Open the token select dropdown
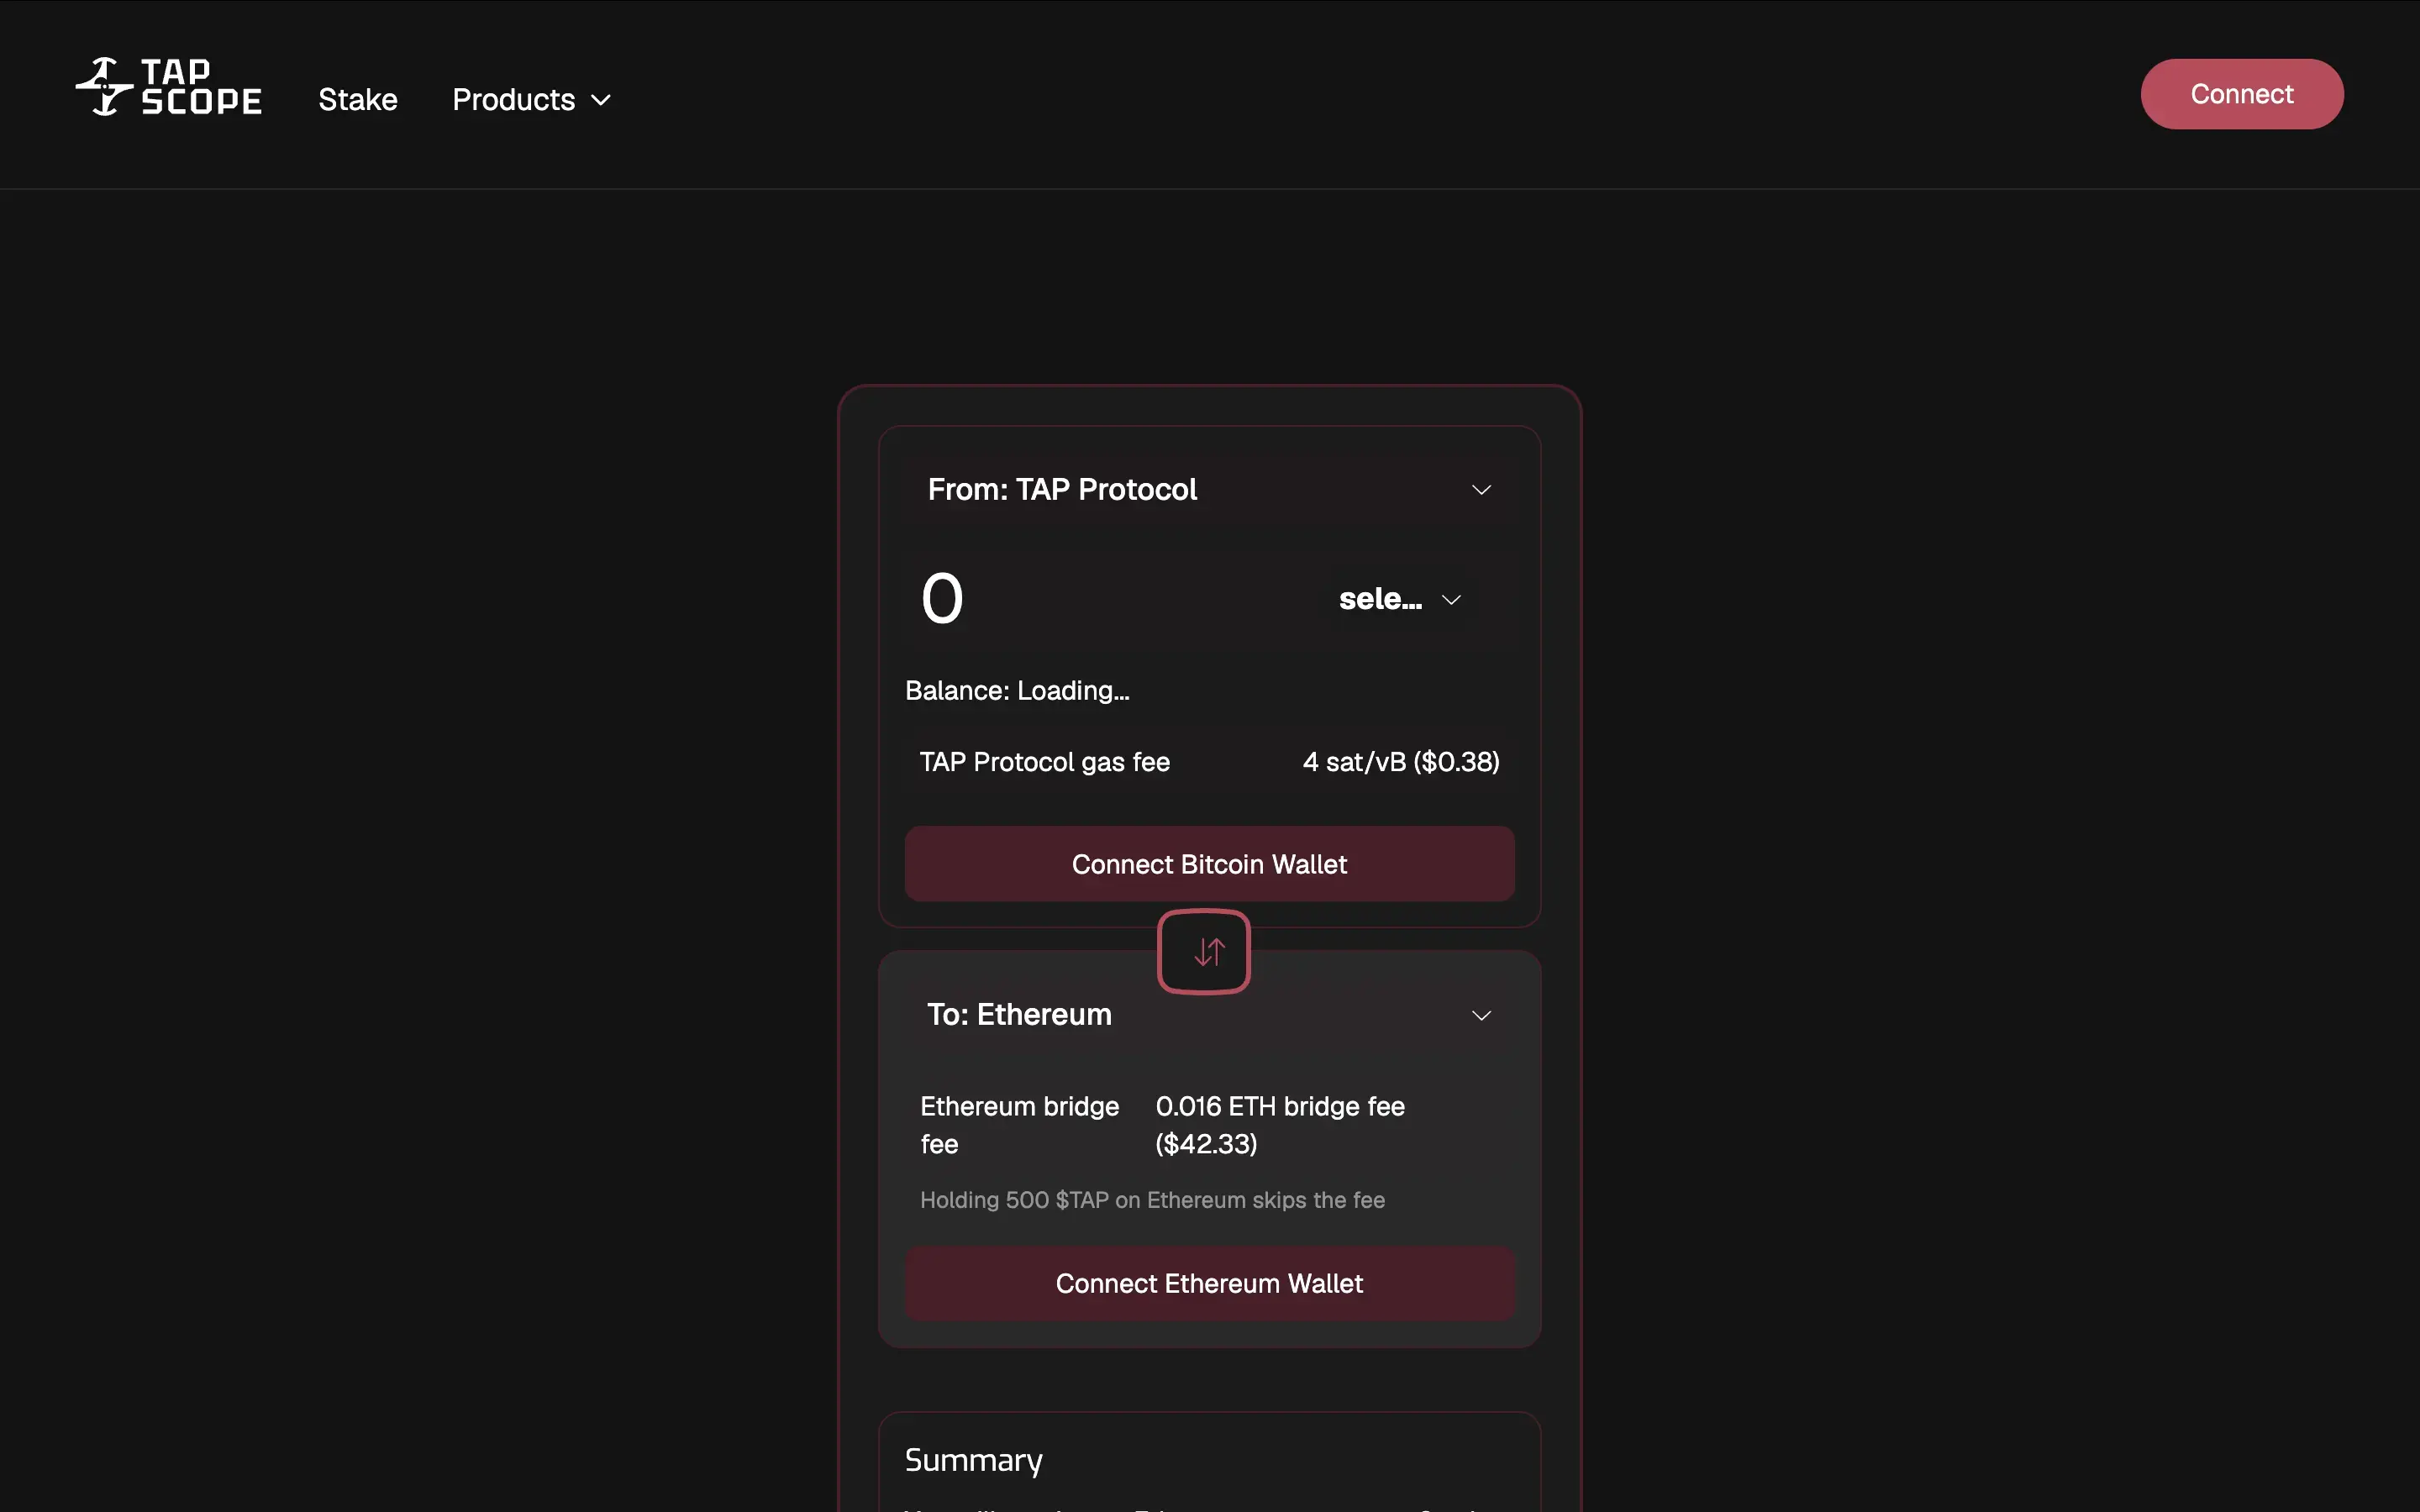Screen dimensions: 2420x1512 point(1399,599)
